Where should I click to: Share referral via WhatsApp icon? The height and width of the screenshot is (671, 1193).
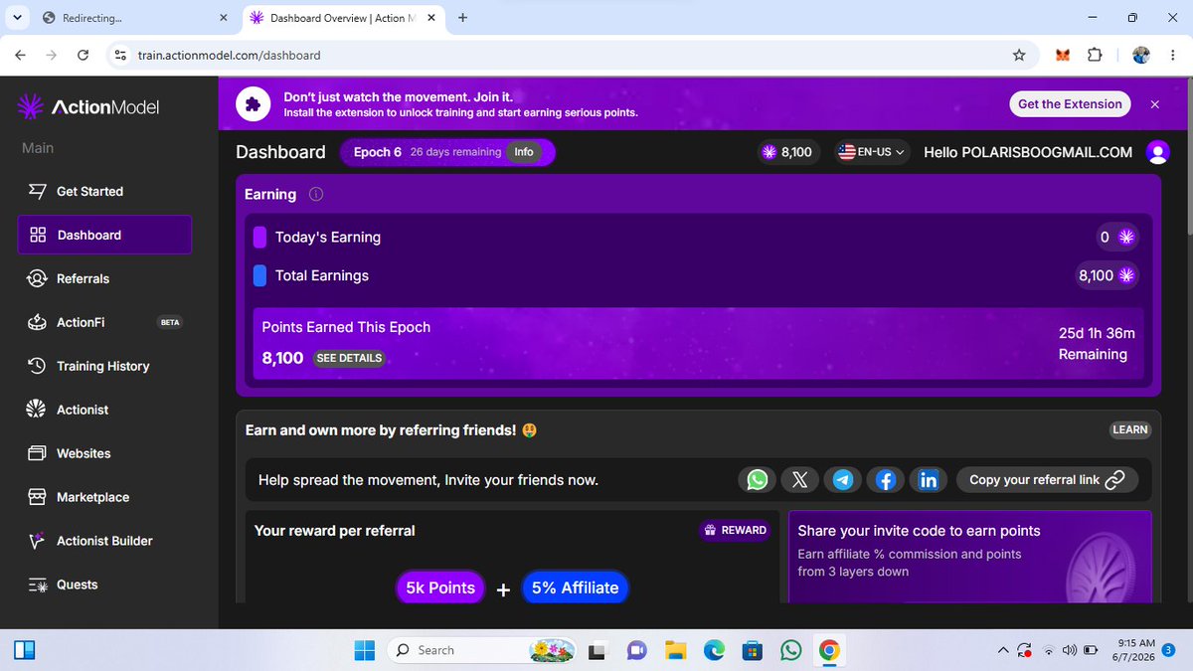pyautogui.click(x=758, y=480)
